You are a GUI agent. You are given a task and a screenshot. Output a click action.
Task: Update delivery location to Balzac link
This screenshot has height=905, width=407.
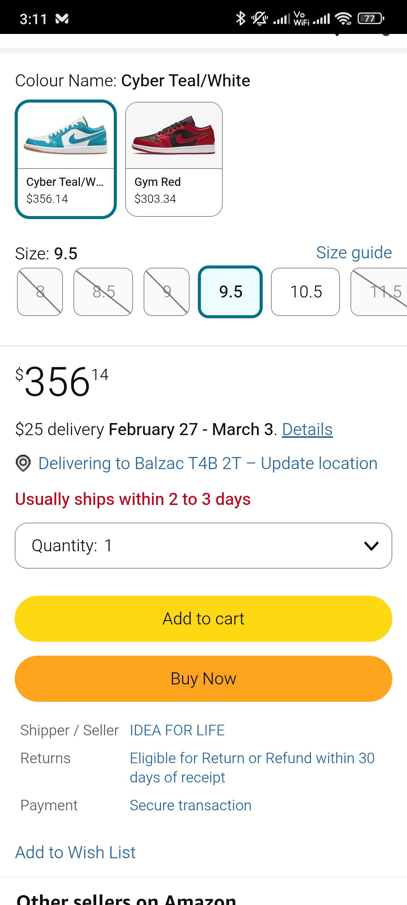coord(208,463)
